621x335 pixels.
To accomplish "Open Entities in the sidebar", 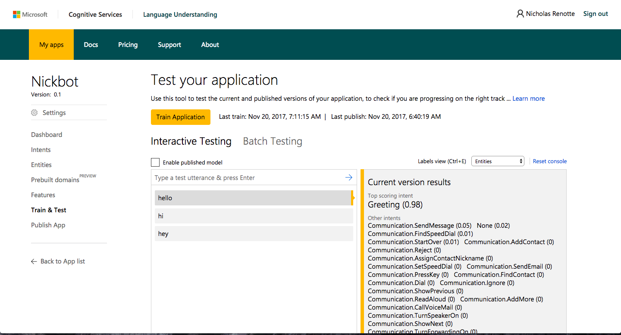I will pos(41,165).
